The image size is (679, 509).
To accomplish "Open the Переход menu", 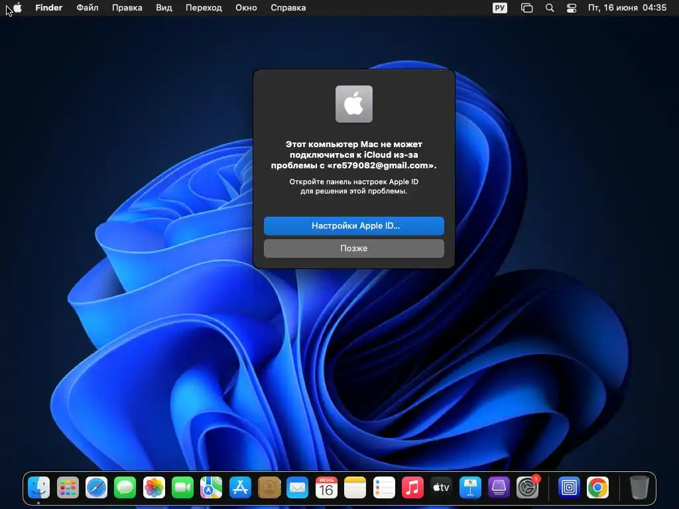I will coord(204,8).
